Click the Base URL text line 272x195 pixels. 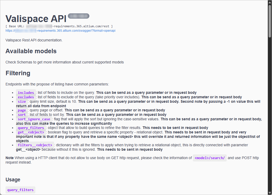click(59, 26)
